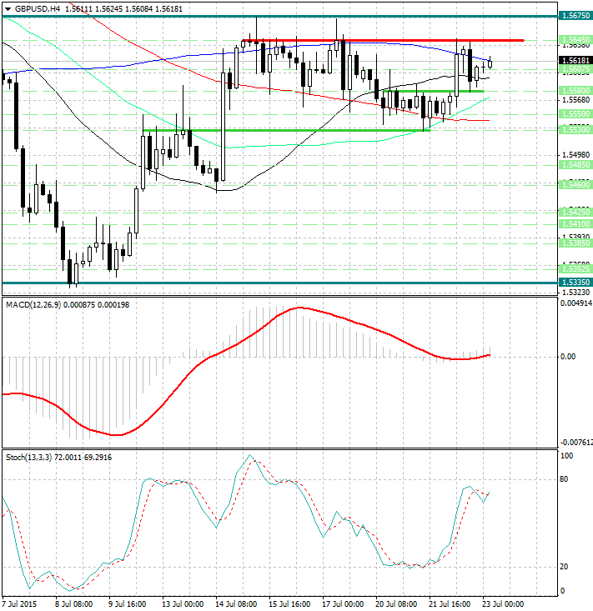Select the Stochastic scale value 20
Screen dimensions: 593x611
click(564, 567)
